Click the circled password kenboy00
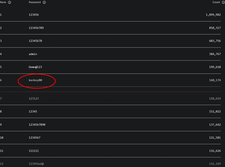The image size is (225, 167). [35, 80]
